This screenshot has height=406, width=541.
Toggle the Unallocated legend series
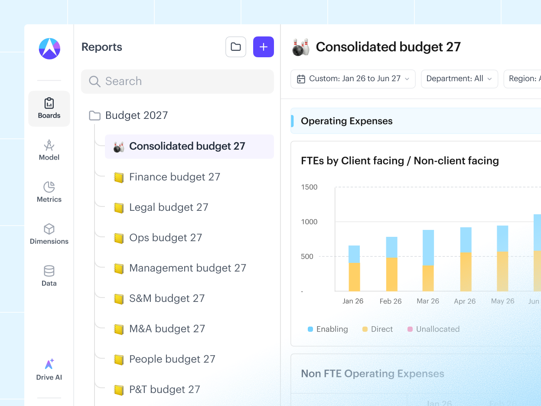tap(433, 329)
